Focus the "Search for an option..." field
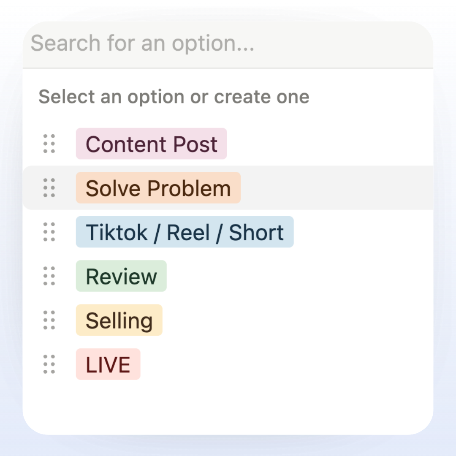The width and height of the screenshot is (456, 456). click(228, 43)
